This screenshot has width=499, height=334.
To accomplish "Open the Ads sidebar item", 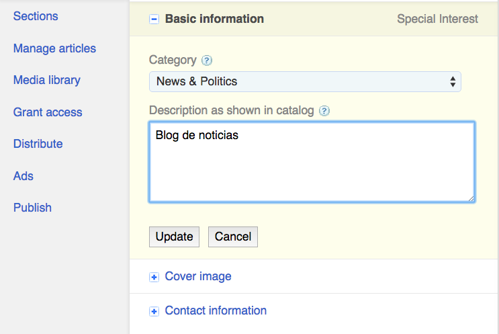I will pyautogui.click(x=24, y=176).
